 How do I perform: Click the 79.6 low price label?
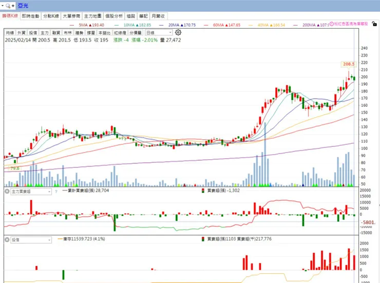[15, 168]
